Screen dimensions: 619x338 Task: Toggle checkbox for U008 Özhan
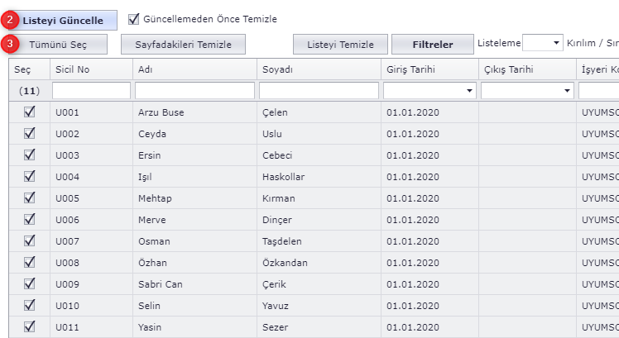pyautogui.click(x=29, y=263)
